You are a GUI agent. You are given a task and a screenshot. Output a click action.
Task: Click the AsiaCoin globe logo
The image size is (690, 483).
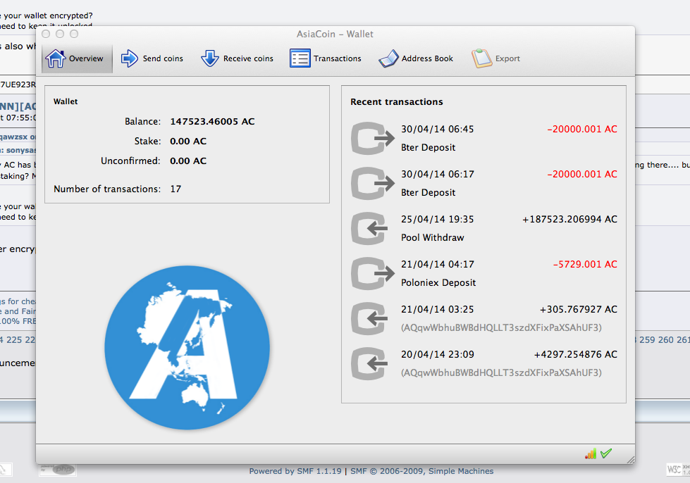187,348
